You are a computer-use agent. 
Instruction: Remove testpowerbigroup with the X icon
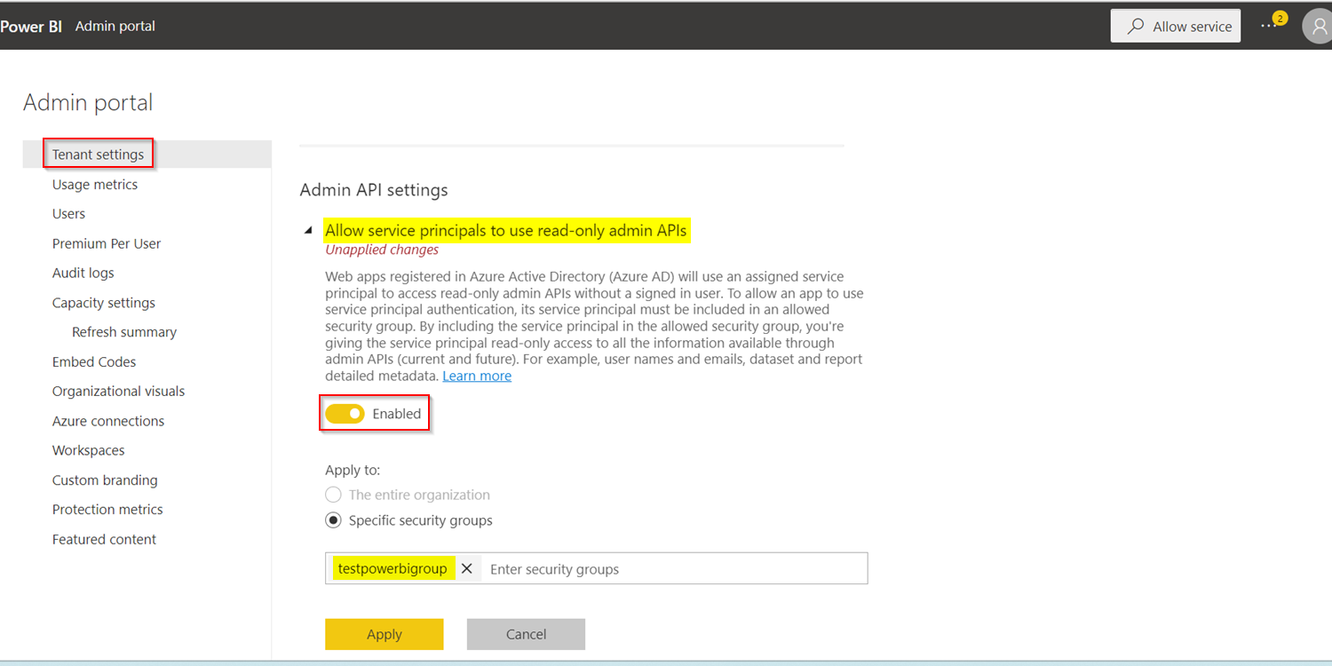coord(466,568)
